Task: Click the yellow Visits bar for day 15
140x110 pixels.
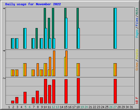Action: pyautogui.click(x=65, y=67)
